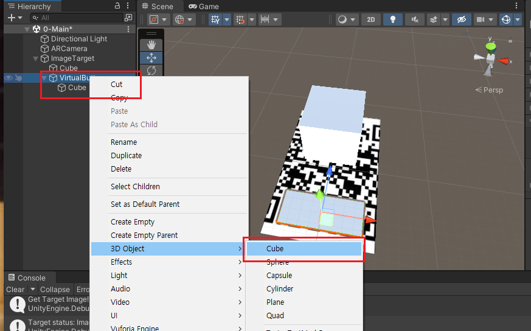Toggle the Hierarchy panel lock
This screenshot has width=531, height=331.
coord(117,5)
